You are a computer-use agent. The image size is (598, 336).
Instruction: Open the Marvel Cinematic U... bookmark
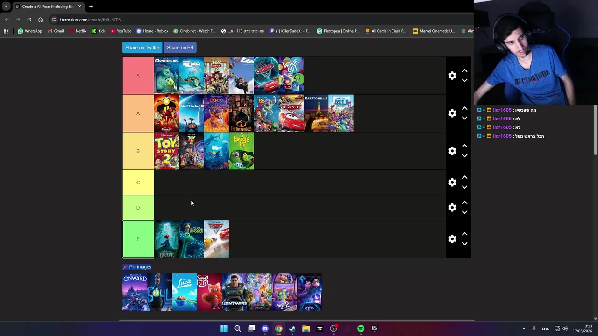pyautogui.click(x=434, y=31)
